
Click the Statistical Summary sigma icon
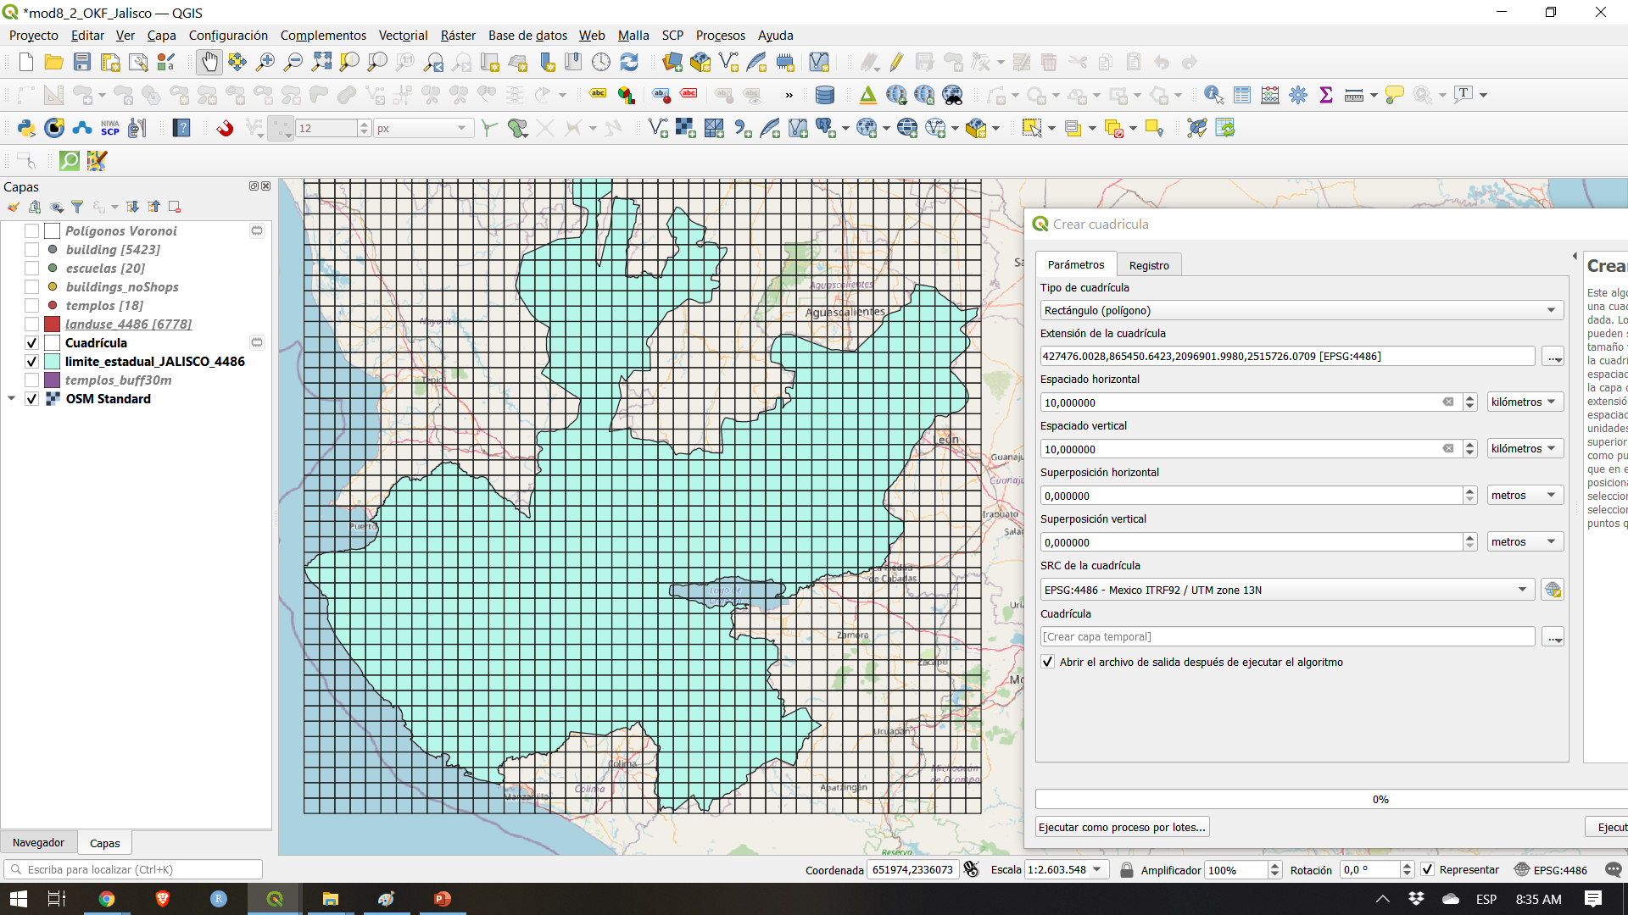[x=1326, y=95]
